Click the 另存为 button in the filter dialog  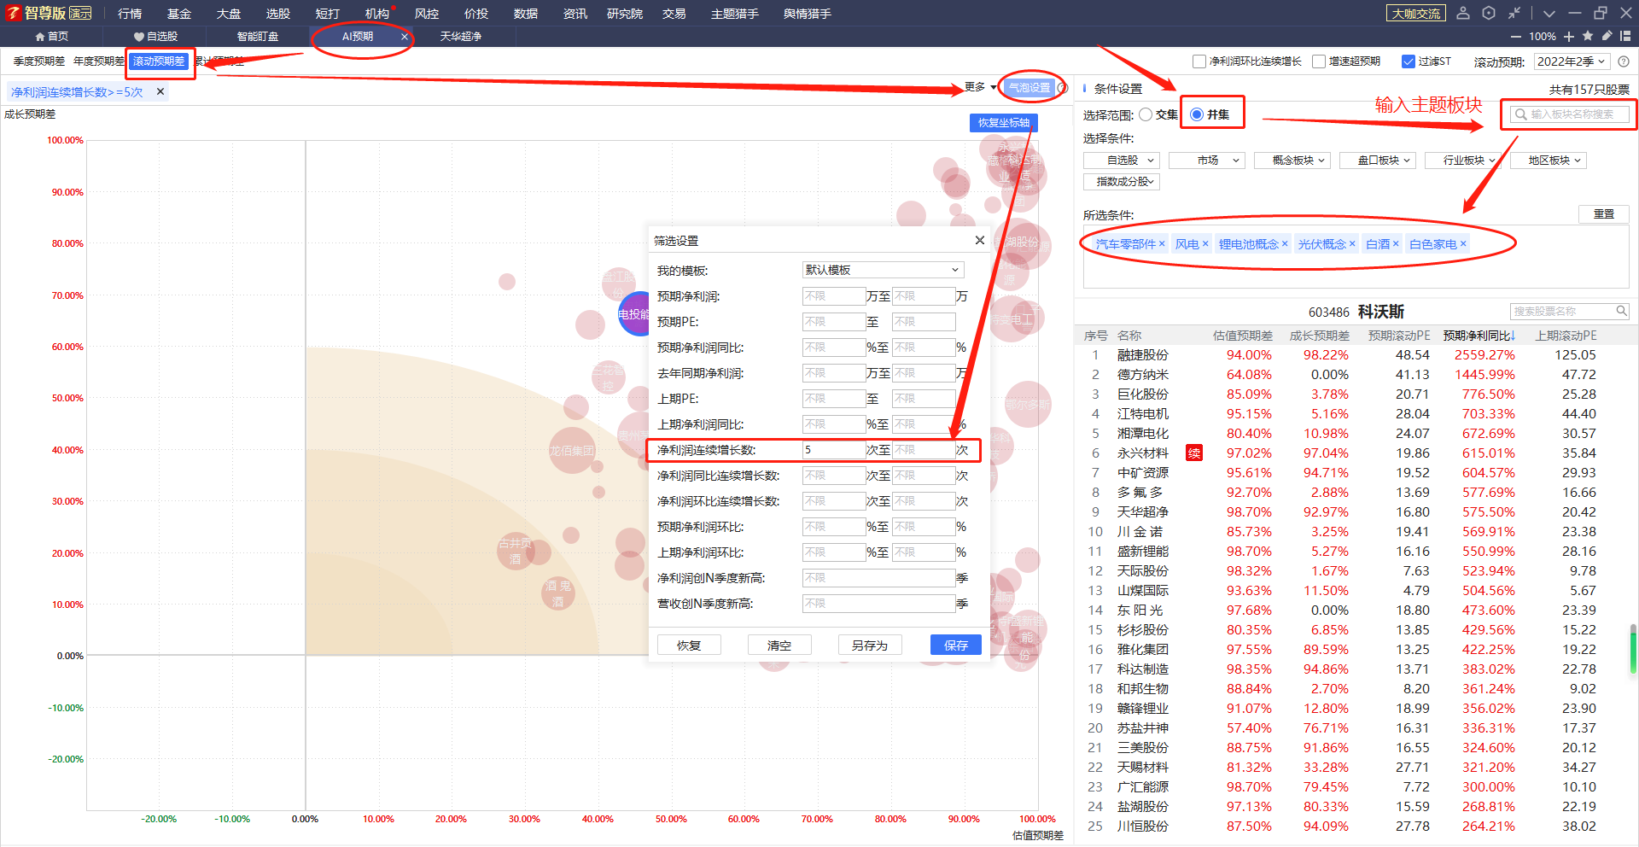point(870,645)
